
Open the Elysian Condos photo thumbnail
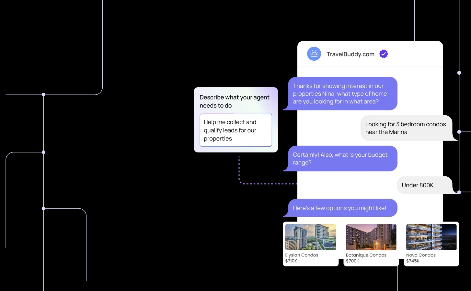(x=310, y=237)
